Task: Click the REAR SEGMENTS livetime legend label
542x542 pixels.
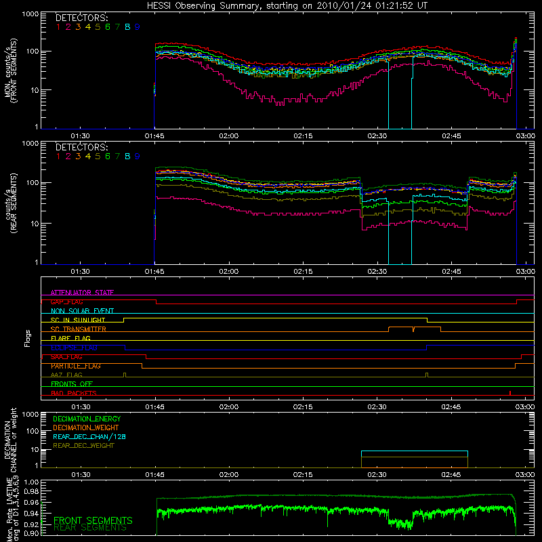Action: tap(90, 528)
